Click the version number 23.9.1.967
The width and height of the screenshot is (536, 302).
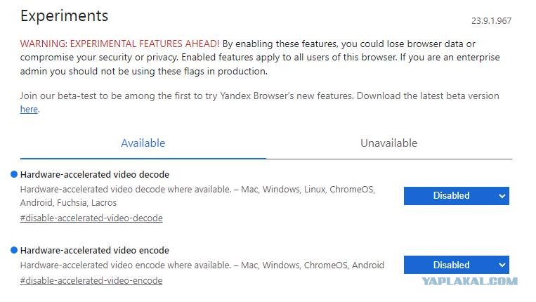[x=492, y=21]
